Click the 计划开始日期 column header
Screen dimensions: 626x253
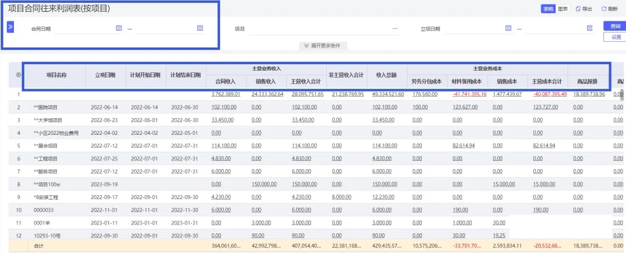coord(145,75)
